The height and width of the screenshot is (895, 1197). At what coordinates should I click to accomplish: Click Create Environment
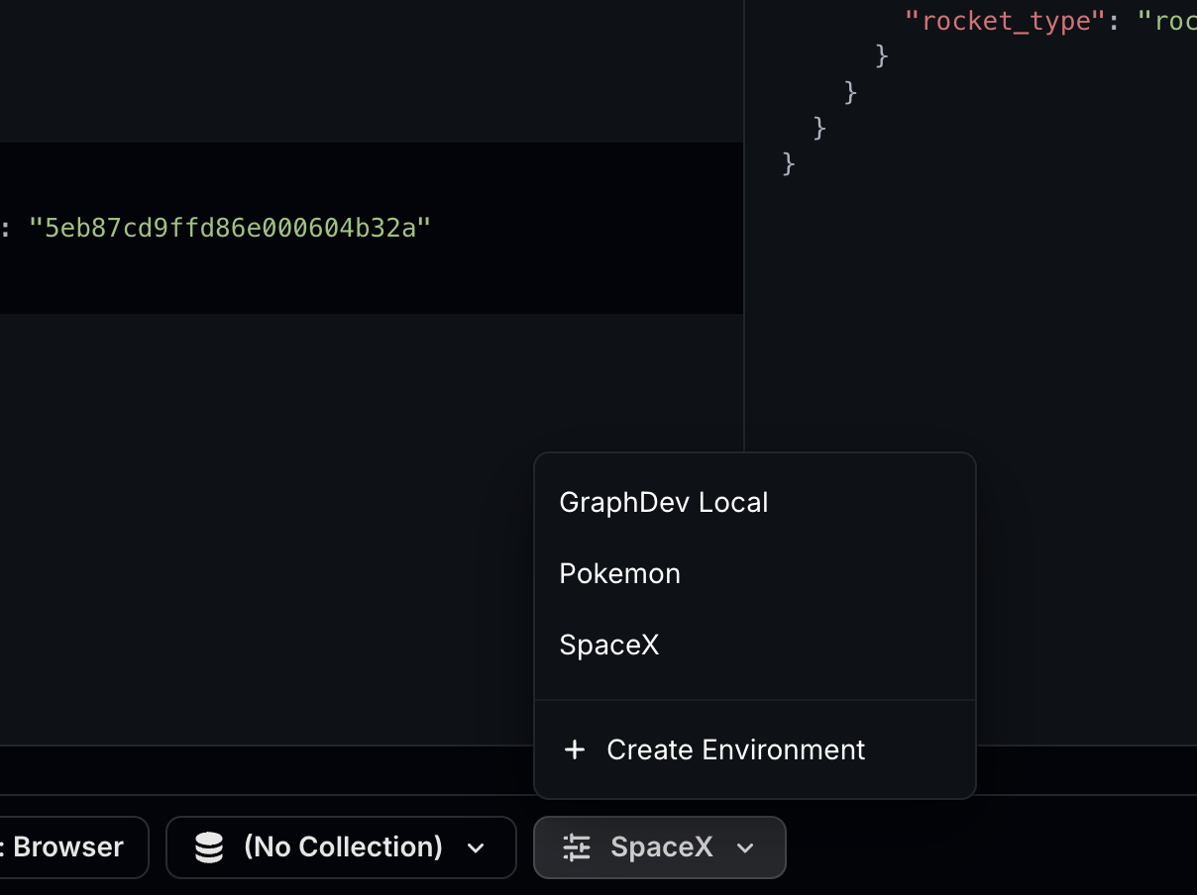pos(735,749)
